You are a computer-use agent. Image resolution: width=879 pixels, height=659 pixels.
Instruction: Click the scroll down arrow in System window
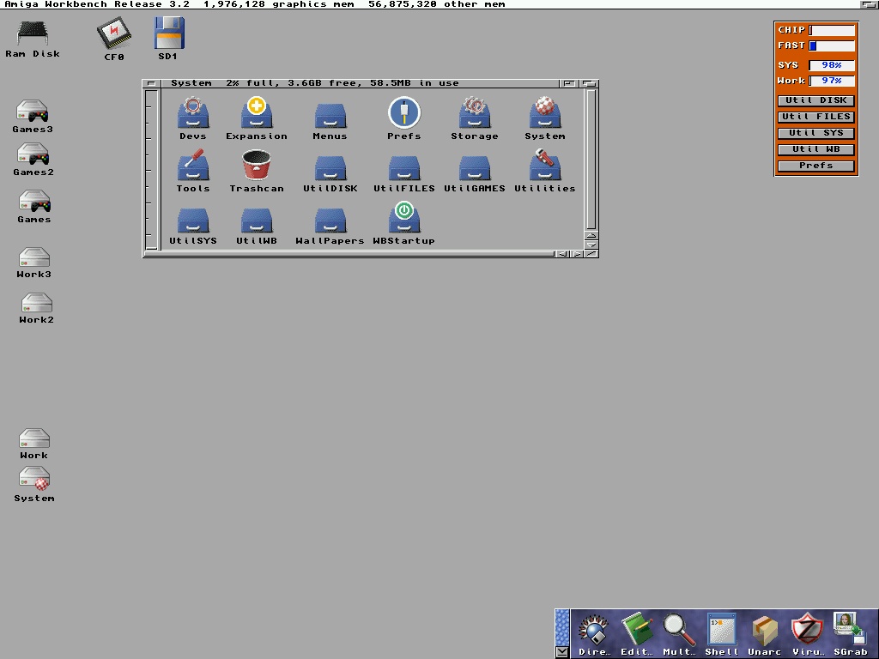[591, 245]
